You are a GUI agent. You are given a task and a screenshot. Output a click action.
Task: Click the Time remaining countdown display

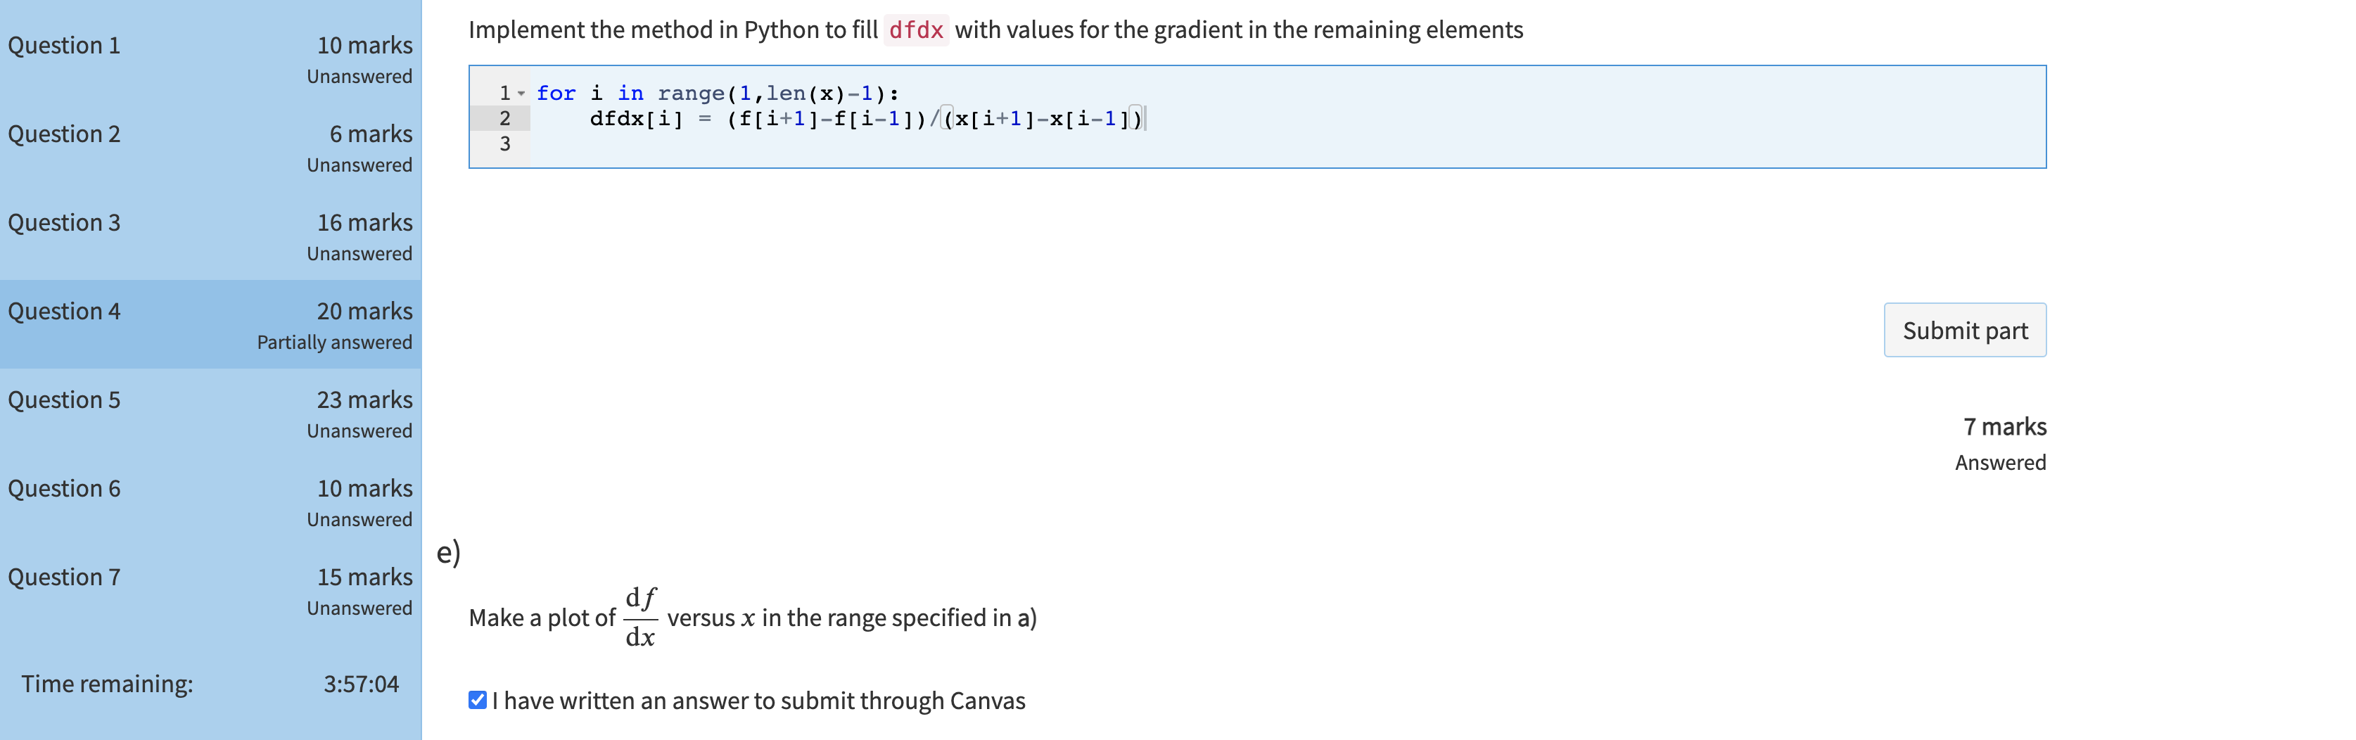[360, 684]
